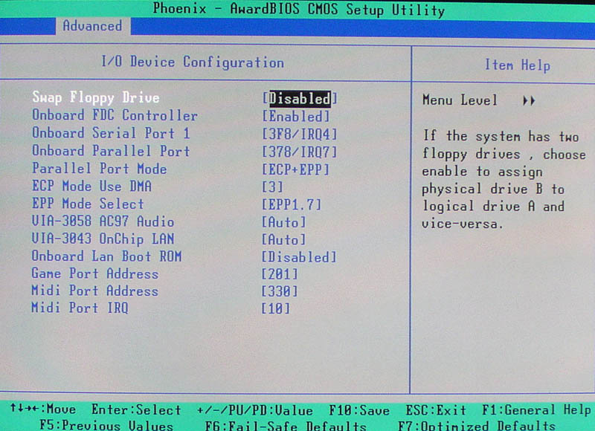Toggle the Onboard FDC Controller Enabled value
Image resolution: width=595 pixels, height=431 pixels.
point(296,117)
